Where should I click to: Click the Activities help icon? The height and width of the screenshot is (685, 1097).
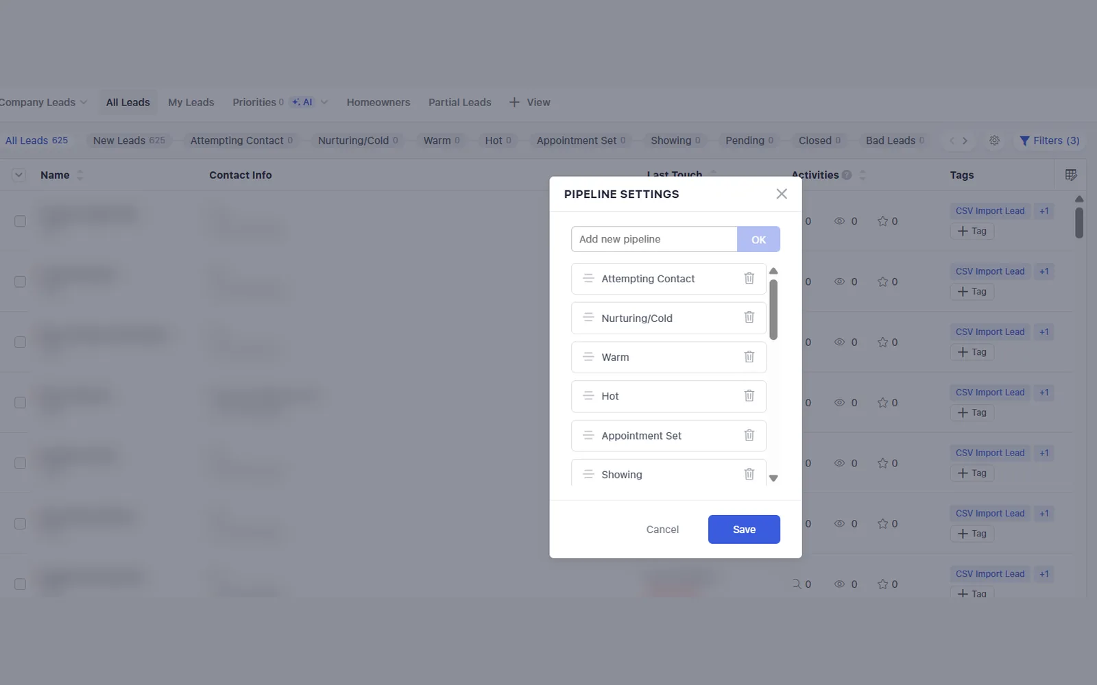(847, 175)
